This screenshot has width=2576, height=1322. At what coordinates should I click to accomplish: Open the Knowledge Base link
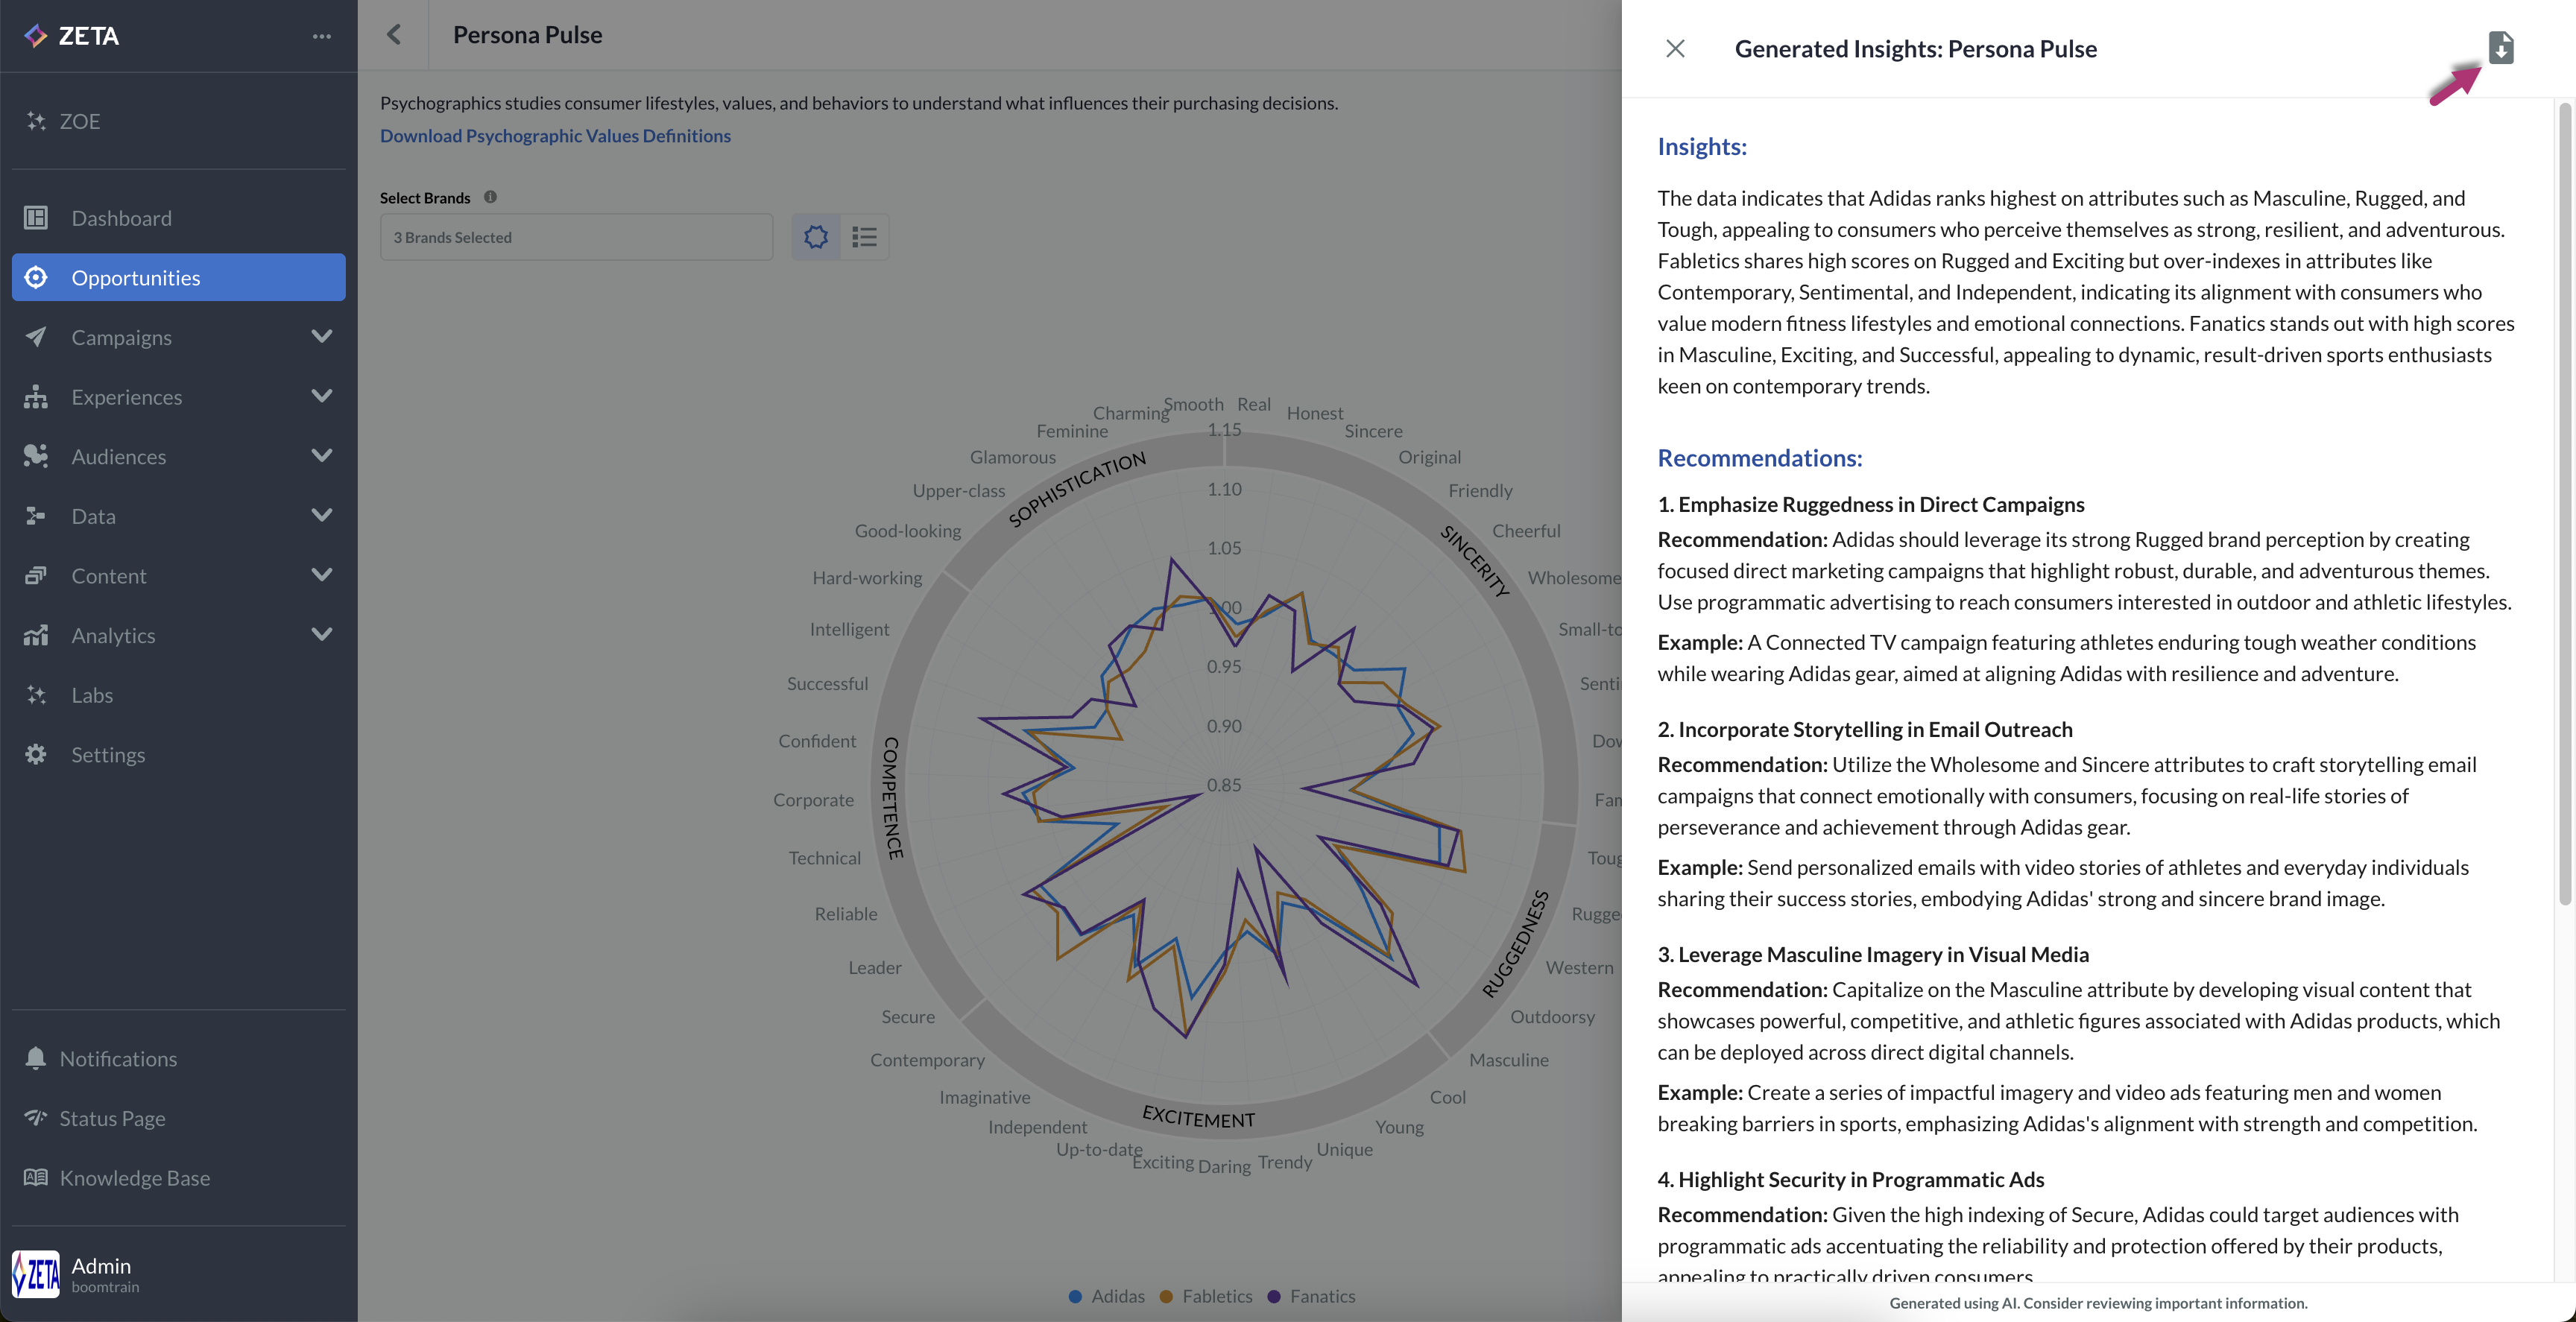point(134,1178)
